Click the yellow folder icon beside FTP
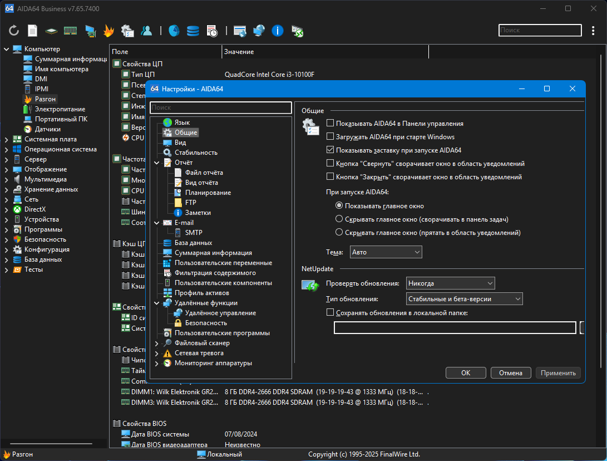The width and height of the screenshot is (607, 461). coord(178,203)
